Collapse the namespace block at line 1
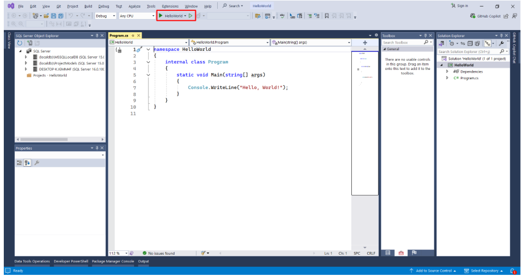The width and height of the screenshot is (521, 276). [x=148, y=49]
